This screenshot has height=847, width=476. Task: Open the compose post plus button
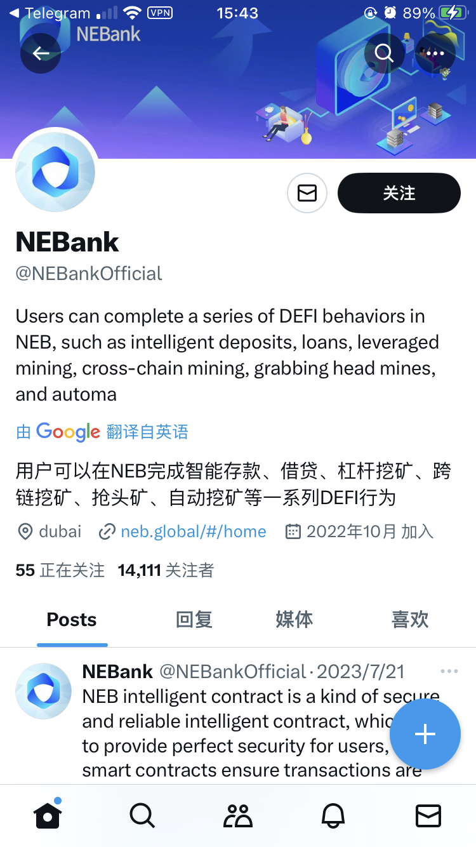pos(425,735)
